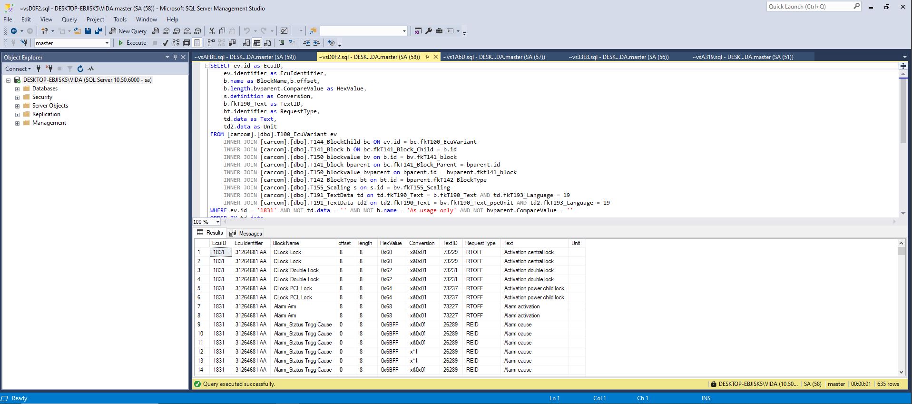The height and width of the screenshot is (404, 912).
Task: Switch to the Messages tab
Action: [246, 233]
